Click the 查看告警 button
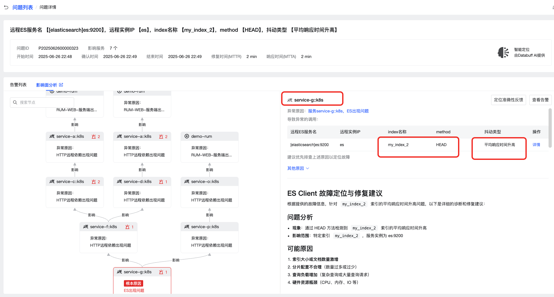Viewport: 554px width, 297px height. pos(540,100)
